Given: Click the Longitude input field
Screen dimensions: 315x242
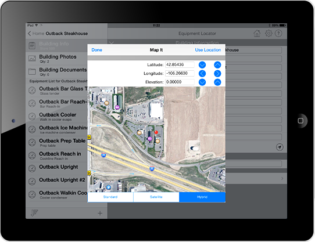Looking at the screenshot, I should (180, 73).
